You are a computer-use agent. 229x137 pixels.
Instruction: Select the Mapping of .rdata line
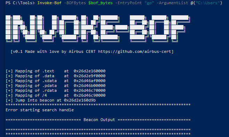point(55,90)
